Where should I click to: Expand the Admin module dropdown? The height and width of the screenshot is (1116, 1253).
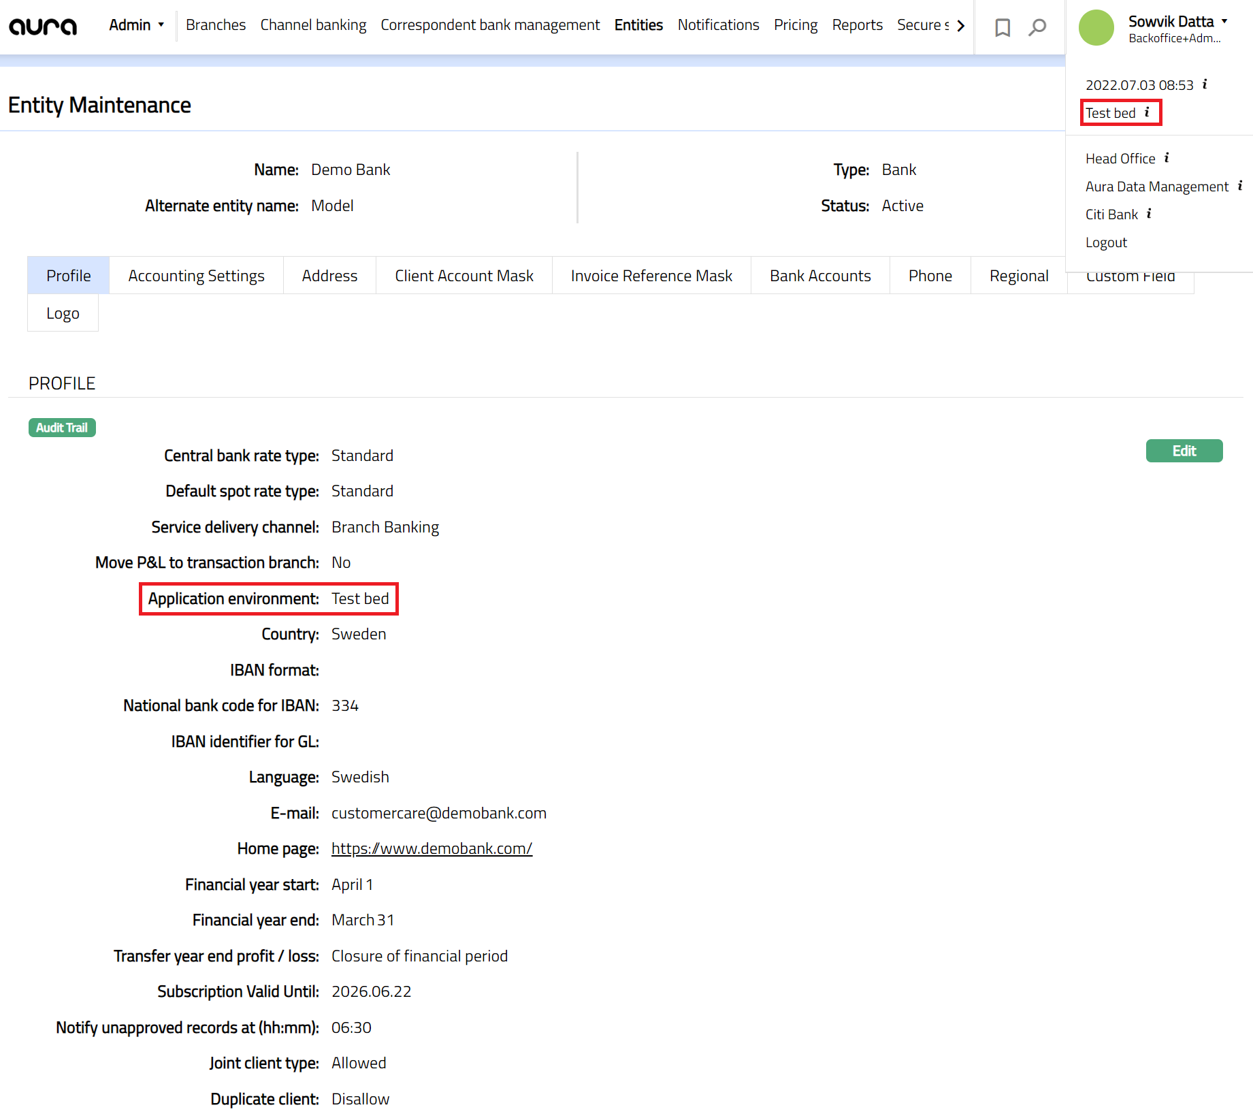pyautogui.click(x=137, y=25)
